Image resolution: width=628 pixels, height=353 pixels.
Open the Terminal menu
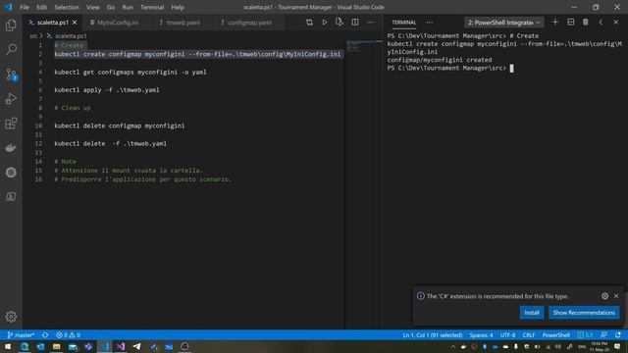click(x=152, y=7)
